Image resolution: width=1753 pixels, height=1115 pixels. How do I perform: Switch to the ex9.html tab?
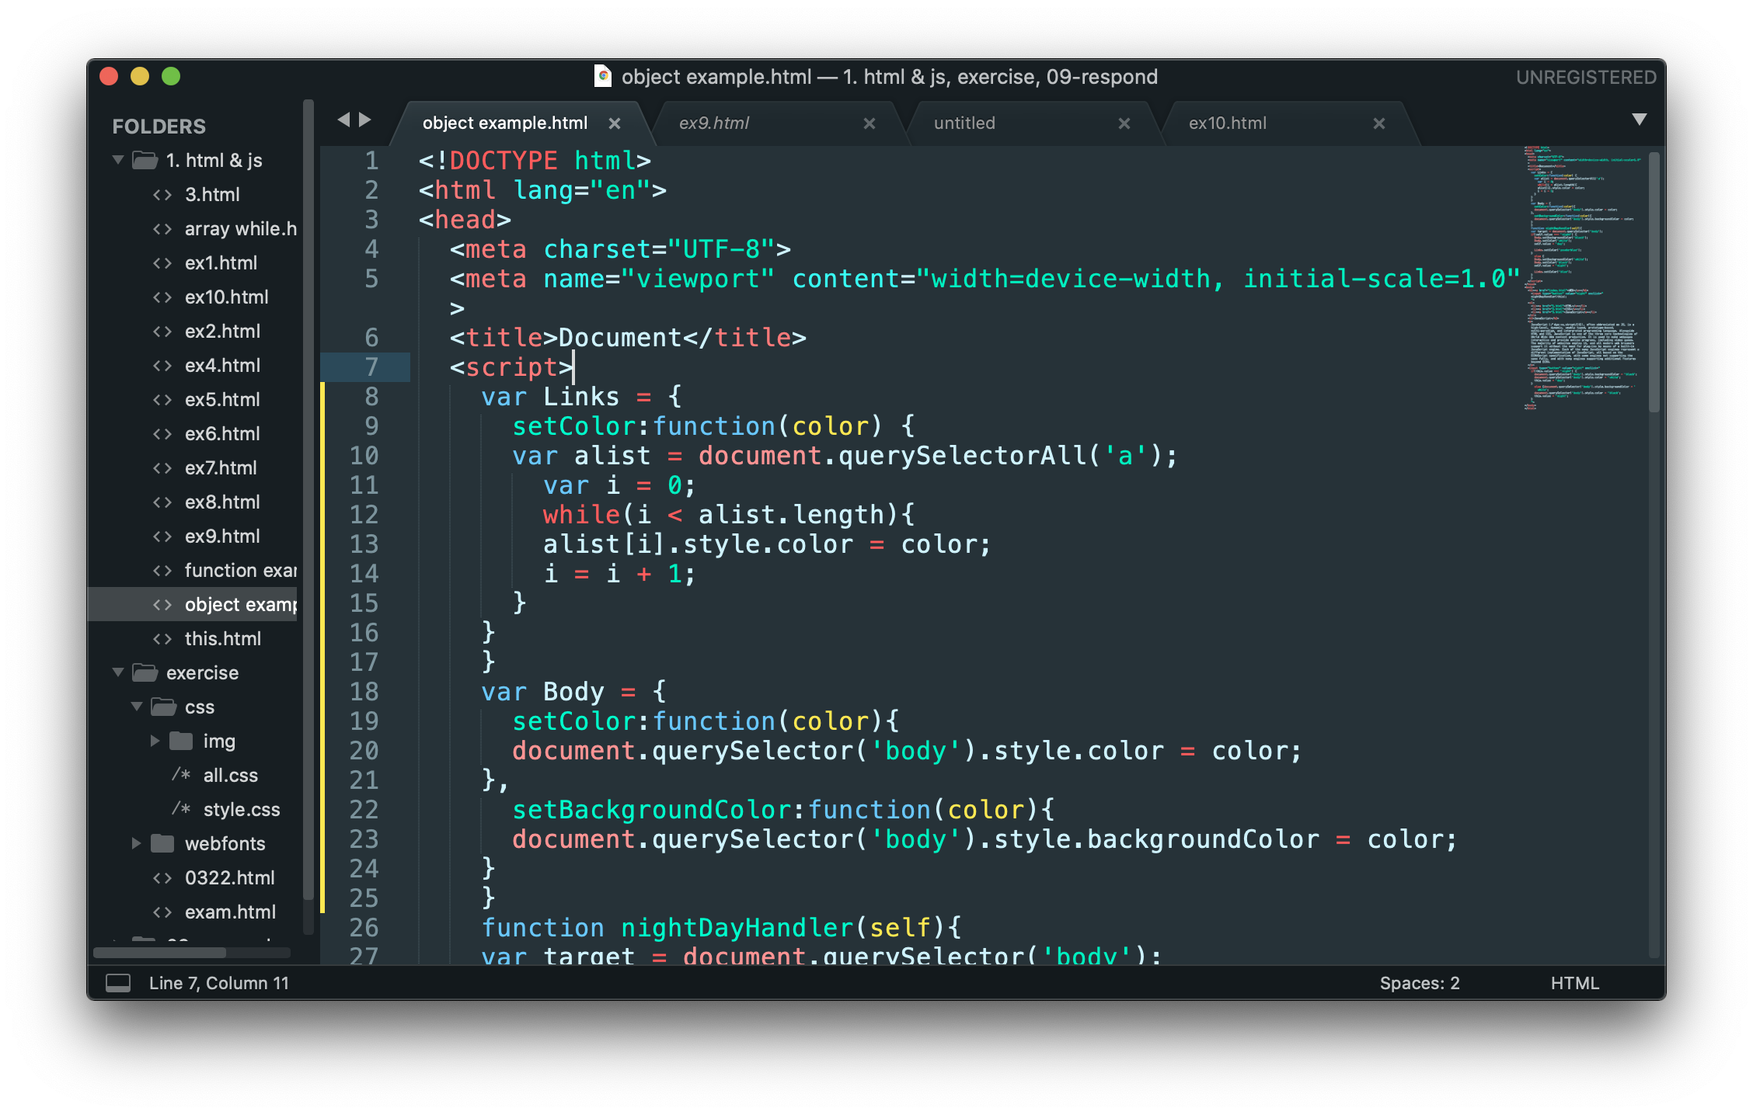(714, 123)
